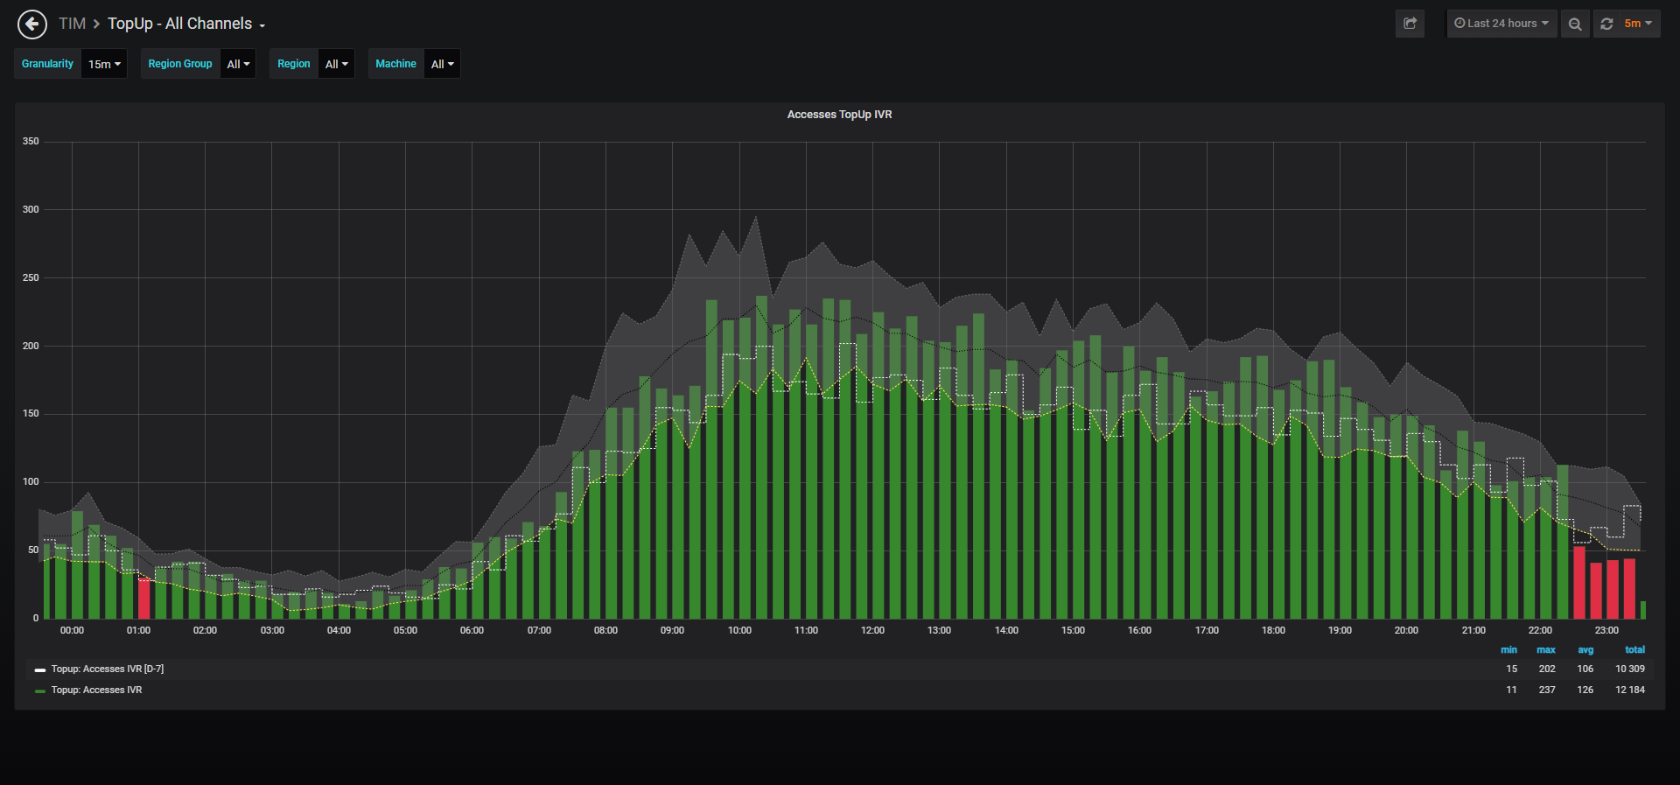Screen dimensions: 1680x785
Task: Click the first red bar after 22:00
Action: tap(1579, 583)
